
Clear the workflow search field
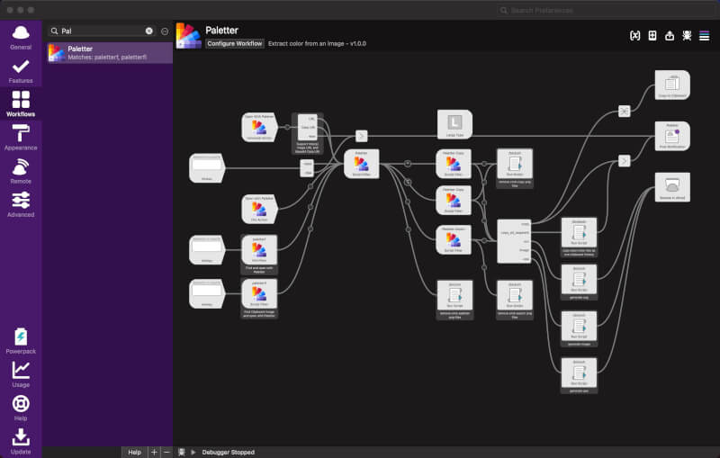(x=149, y=31)
